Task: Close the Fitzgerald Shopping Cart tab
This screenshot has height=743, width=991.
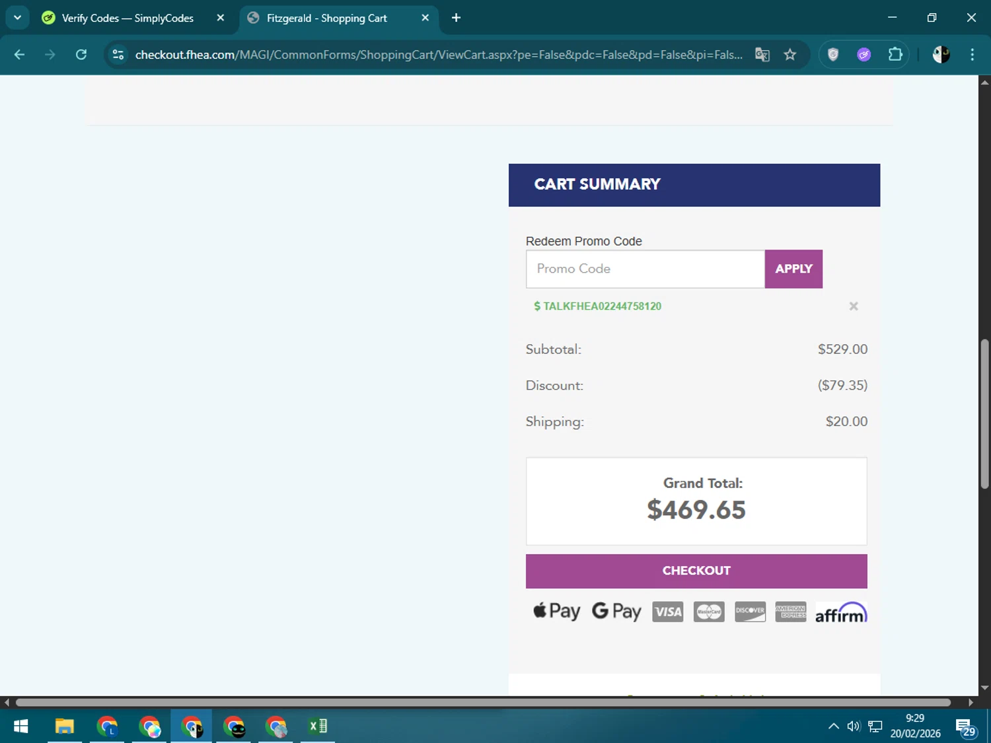Action: coord(425,18)
